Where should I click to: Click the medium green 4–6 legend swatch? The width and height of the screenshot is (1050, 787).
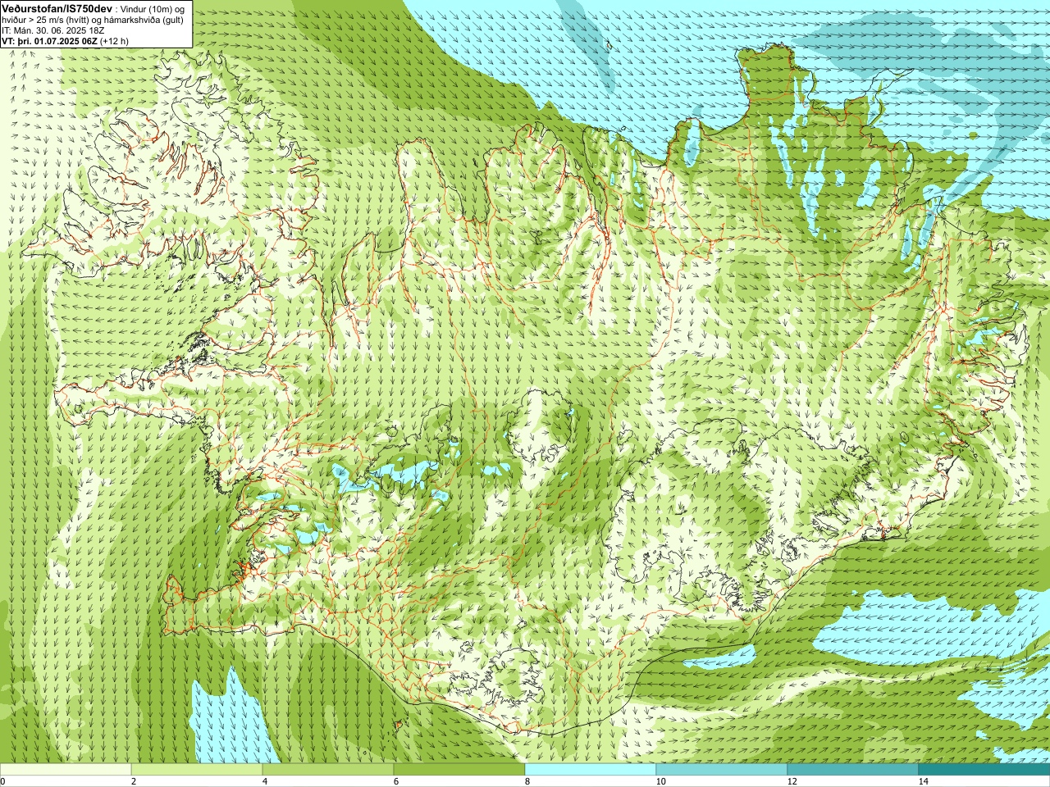pos(328,770)
